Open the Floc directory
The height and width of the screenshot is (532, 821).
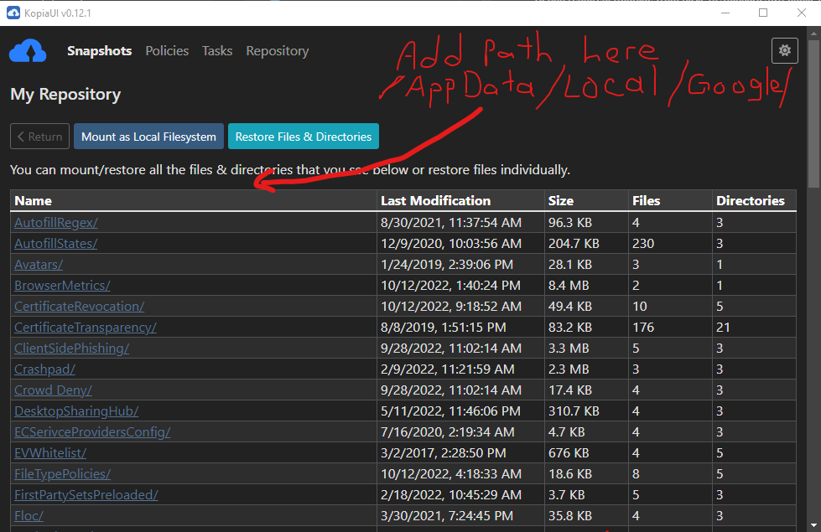point(28,515)
